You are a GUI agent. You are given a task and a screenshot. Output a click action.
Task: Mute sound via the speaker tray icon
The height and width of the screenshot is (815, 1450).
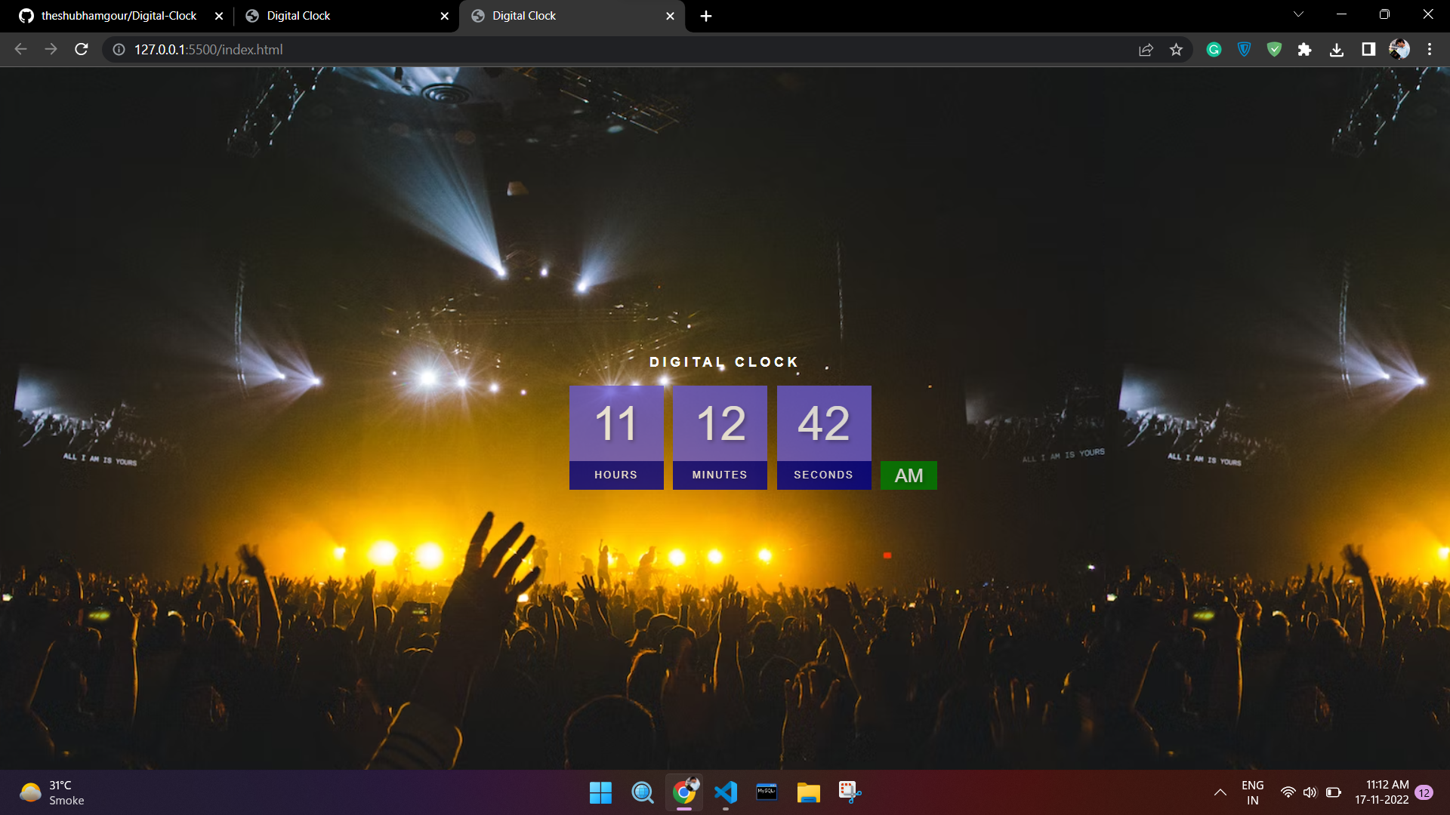point(1309,792)
